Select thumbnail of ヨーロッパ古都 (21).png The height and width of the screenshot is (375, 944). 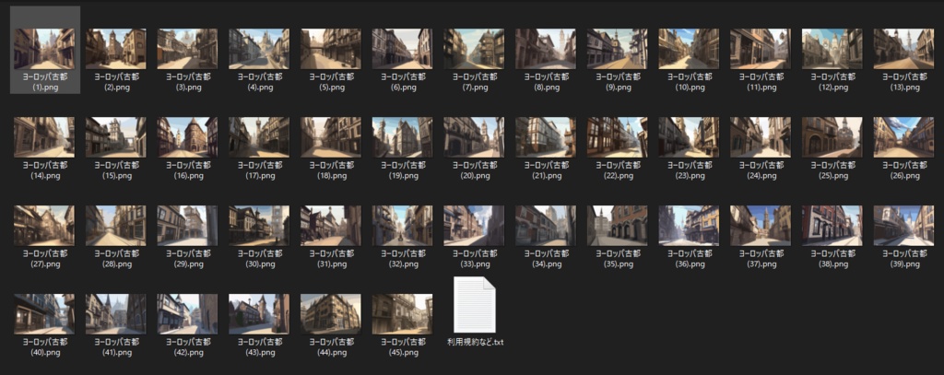pos(546,137)
